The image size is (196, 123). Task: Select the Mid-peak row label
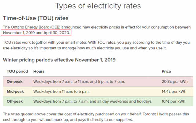pos(15,91)
